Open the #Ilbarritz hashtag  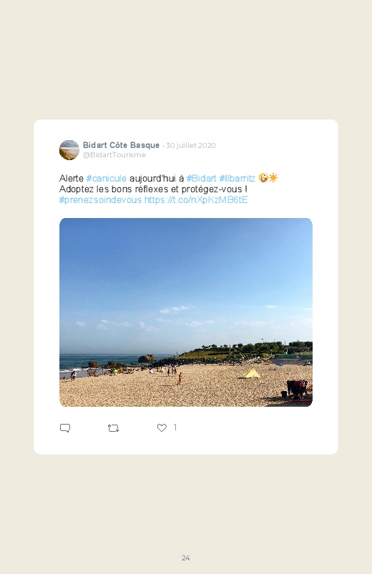click(237, 178)
